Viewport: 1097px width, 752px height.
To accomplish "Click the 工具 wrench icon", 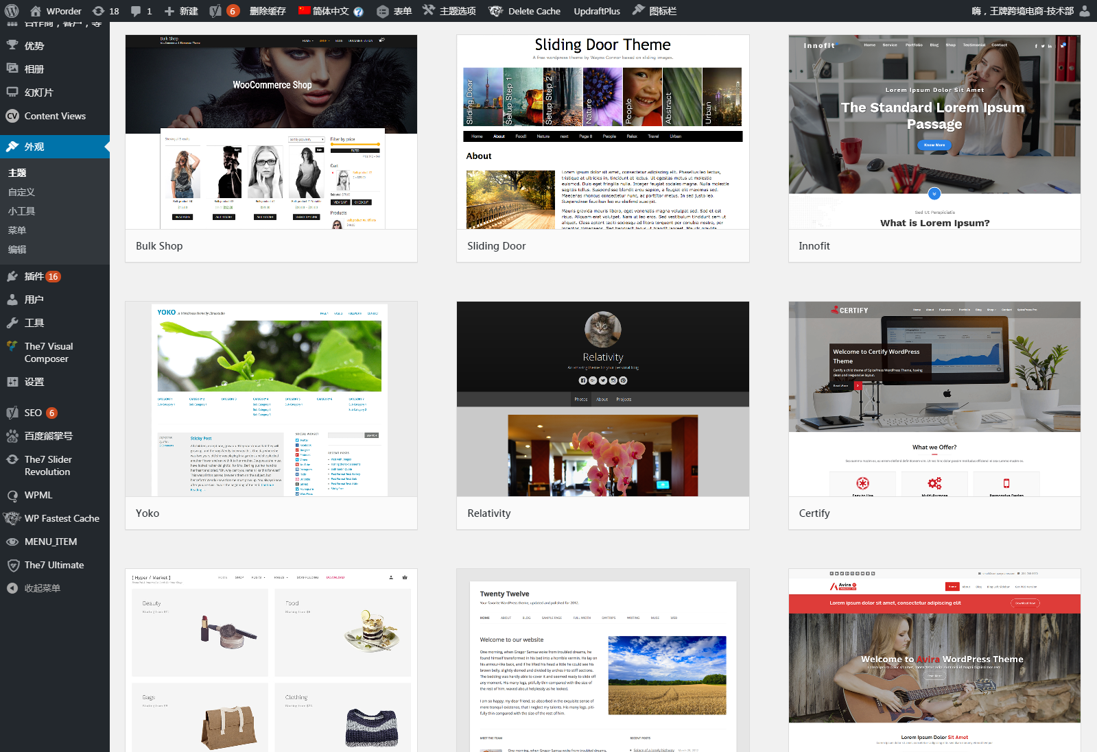I will [12, 323].
